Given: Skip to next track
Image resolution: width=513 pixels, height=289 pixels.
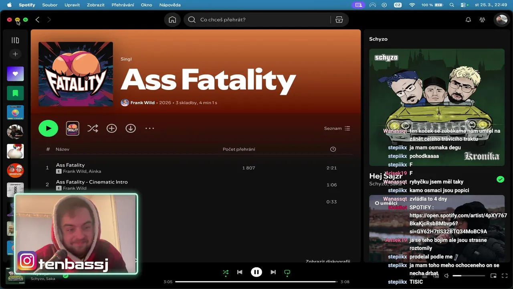Looking at the screenshot, I should pos(273,272).
